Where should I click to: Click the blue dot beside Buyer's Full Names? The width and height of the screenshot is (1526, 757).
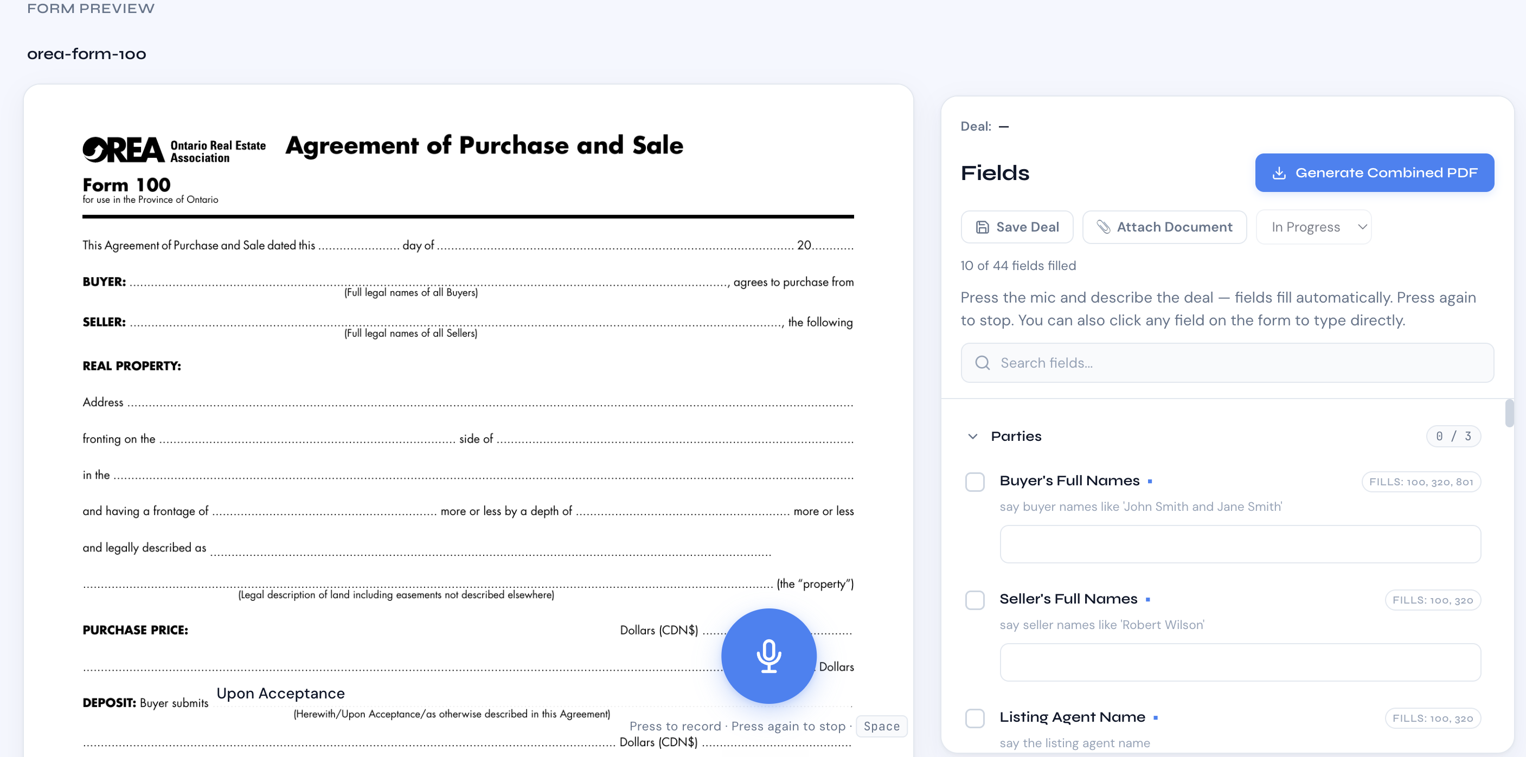[1149, 482]
